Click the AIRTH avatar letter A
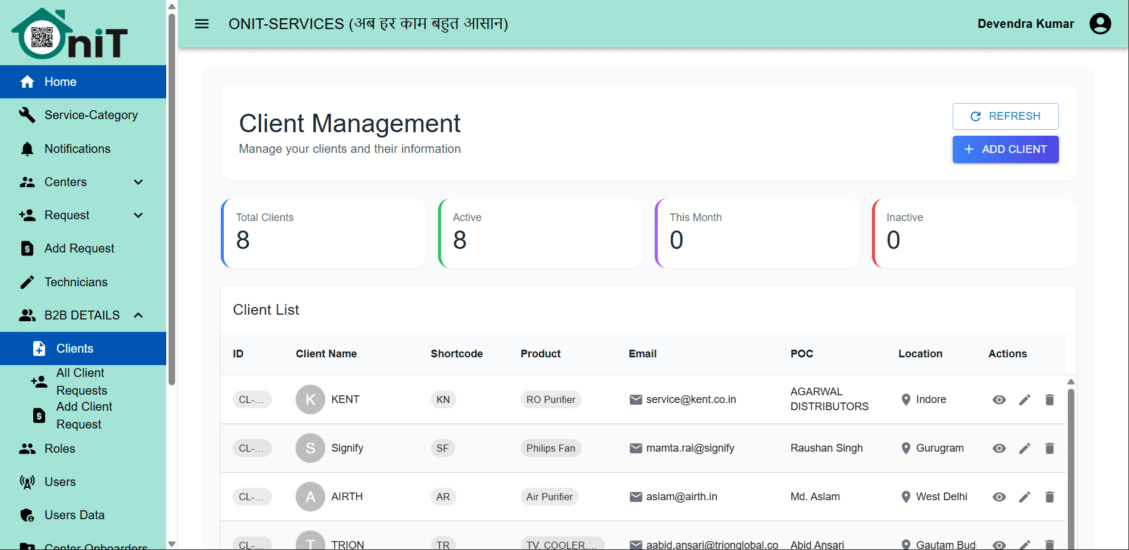 click(310, 497)
